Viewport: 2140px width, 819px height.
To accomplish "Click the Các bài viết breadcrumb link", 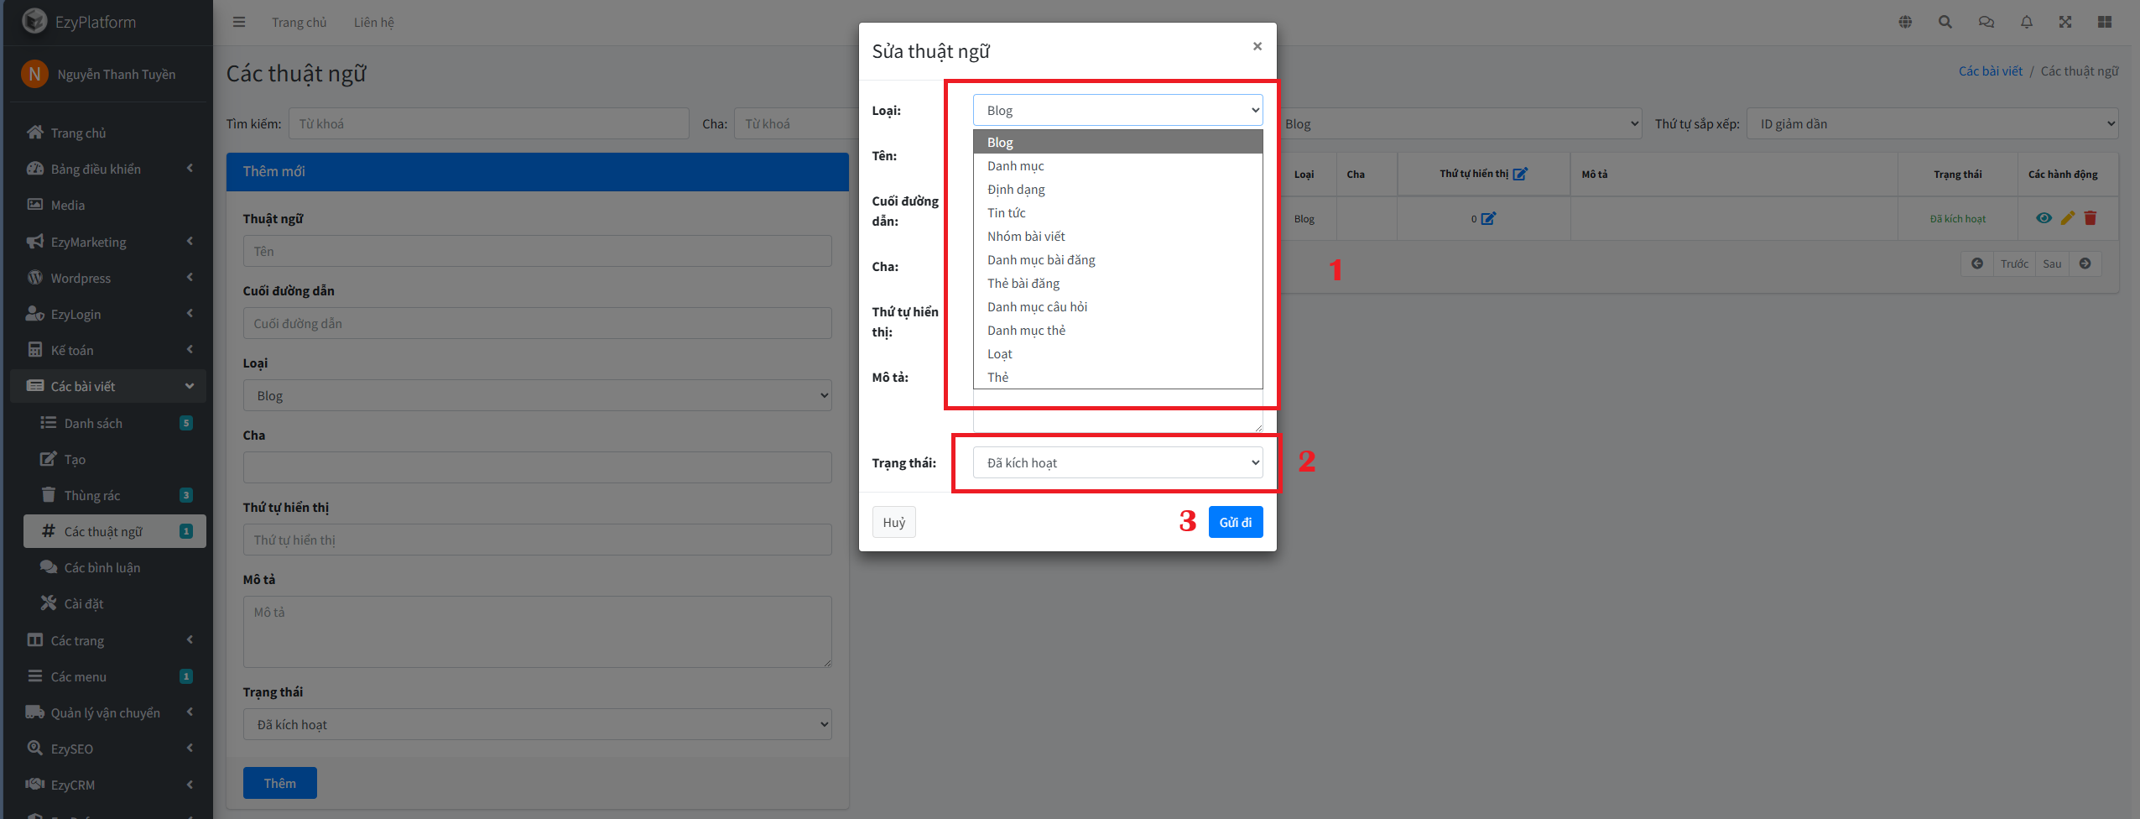I will point(1990,71).
